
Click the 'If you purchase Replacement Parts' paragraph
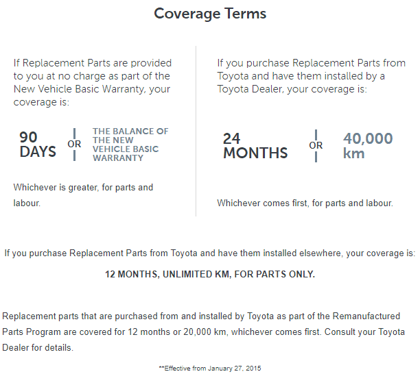coord(312,76)
